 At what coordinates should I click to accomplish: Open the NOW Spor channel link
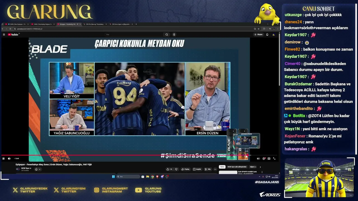tap(26, 168)
